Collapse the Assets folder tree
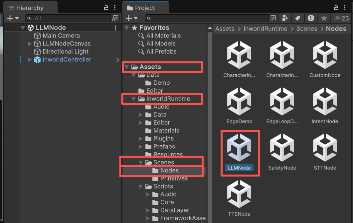353x223 pixels. click(127, 67)
